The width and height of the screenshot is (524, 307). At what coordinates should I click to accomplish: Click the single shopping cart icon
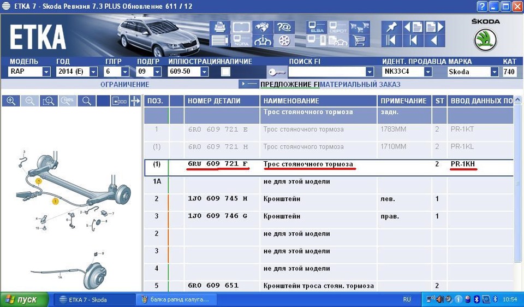tap(359, 40)
